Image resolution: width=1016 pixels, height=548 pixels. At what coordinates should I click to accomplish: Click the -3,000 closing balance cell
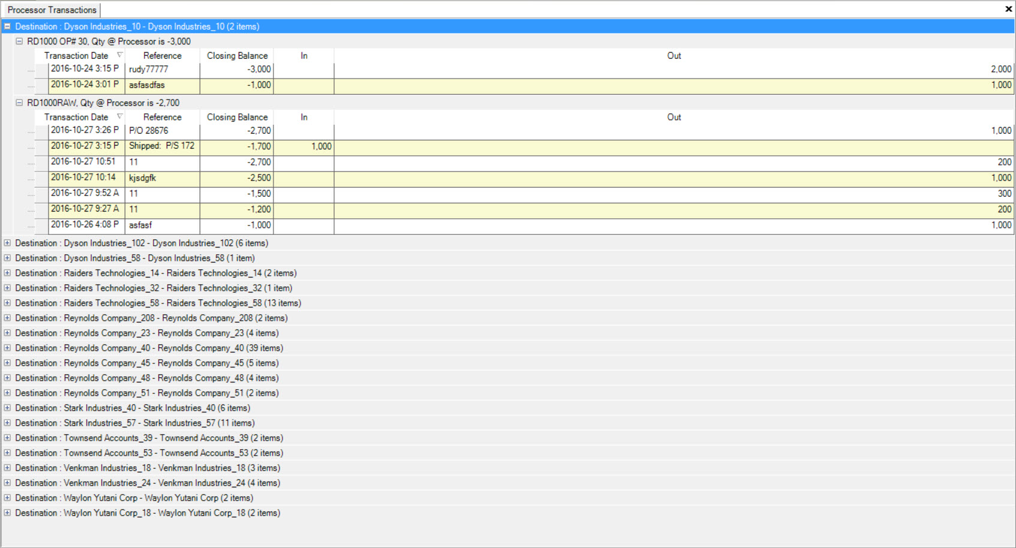coord(237,69)
